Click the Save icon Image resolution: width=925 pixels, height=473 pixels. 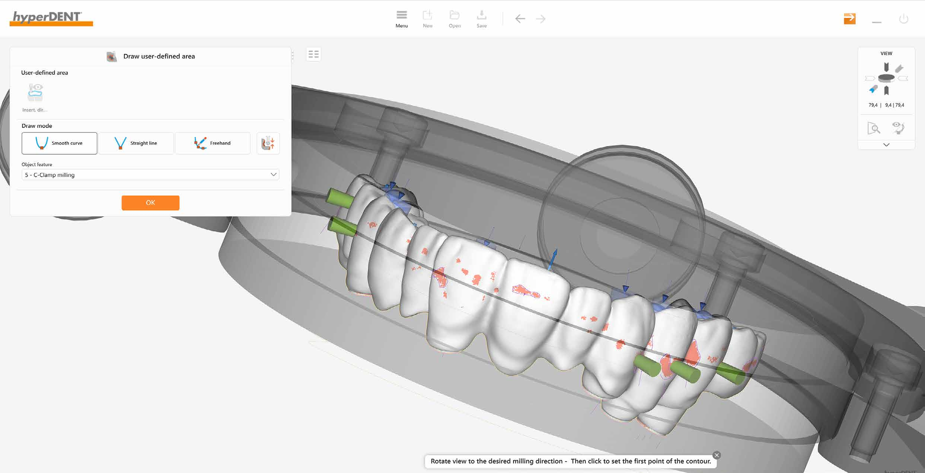[x=482, y=19]
